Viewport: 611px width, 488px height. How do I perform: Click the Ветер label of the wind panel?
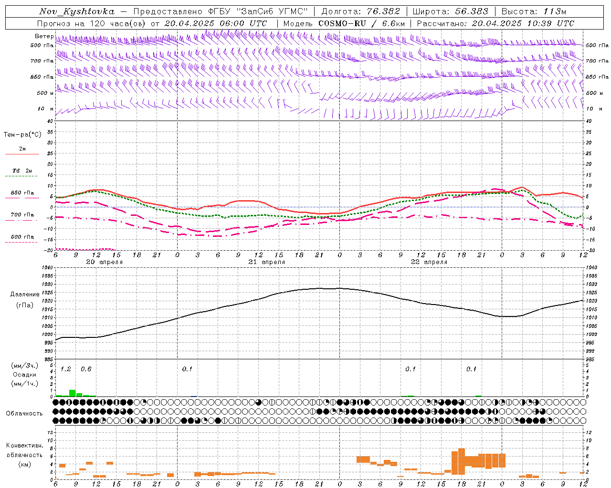click(x=44, y=36)
